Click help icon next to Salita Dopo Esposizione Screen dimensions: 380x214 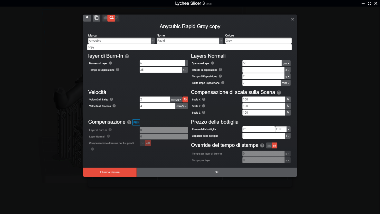(223, 83)
